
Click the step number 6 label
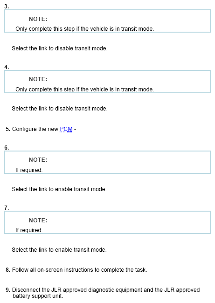pyautogui.click(x=7, y=148)
